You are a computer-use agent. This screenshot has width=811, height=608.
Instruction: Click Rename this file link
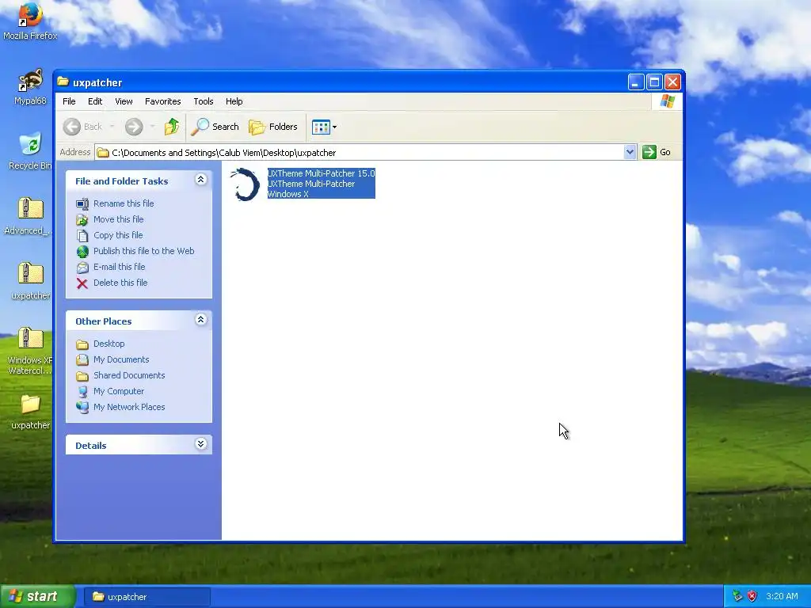tap(124, 203)
